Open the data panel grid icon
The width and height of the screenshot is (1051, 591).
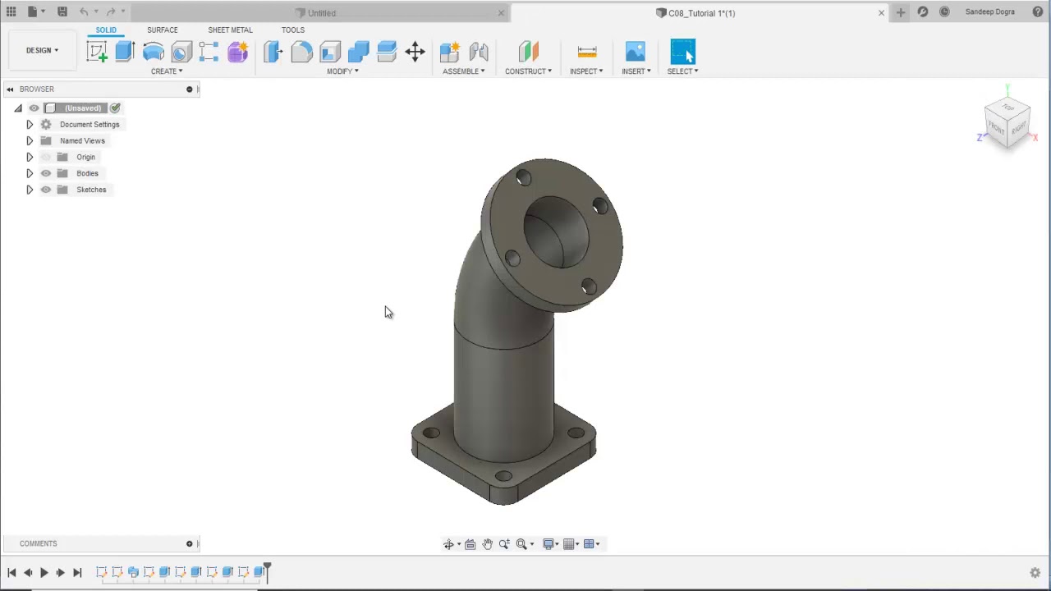(11, 12)
